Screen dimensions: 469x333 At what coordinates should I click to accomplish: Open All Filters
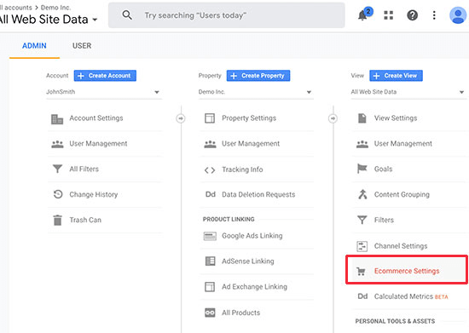[84, 169]
